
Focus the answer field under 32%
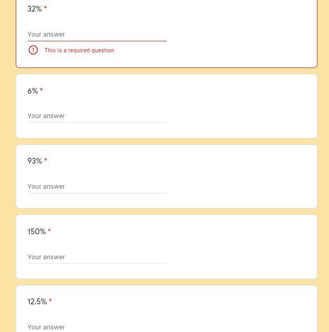pos(97,35)
